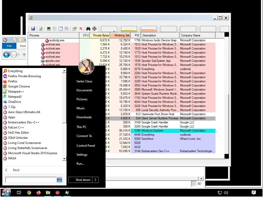
Task: Open Everything from the start menu list
Action: [33, 71]
